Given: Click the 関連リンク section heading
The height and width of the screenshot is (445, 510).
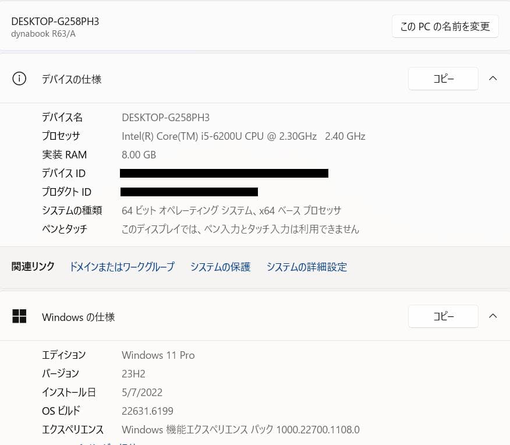Looking at the screenshot, I should click(x=33, y=266).
